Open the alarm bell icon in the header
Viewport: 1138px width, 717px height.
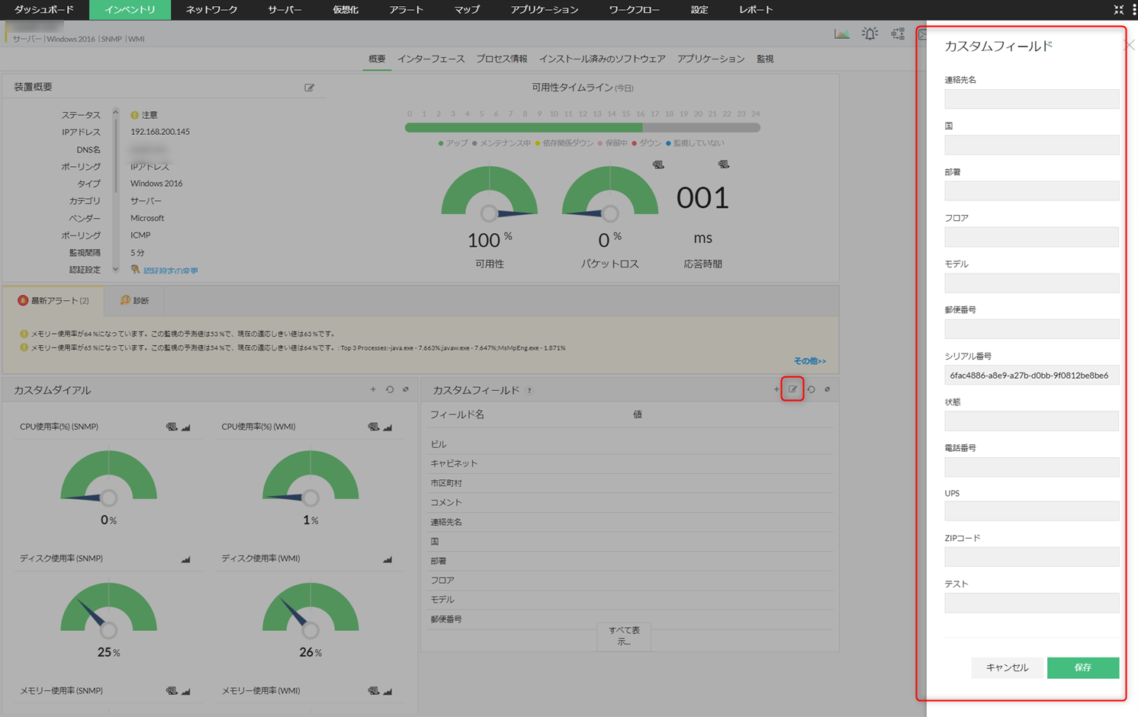pyautogui.click(x=870, y=34)
